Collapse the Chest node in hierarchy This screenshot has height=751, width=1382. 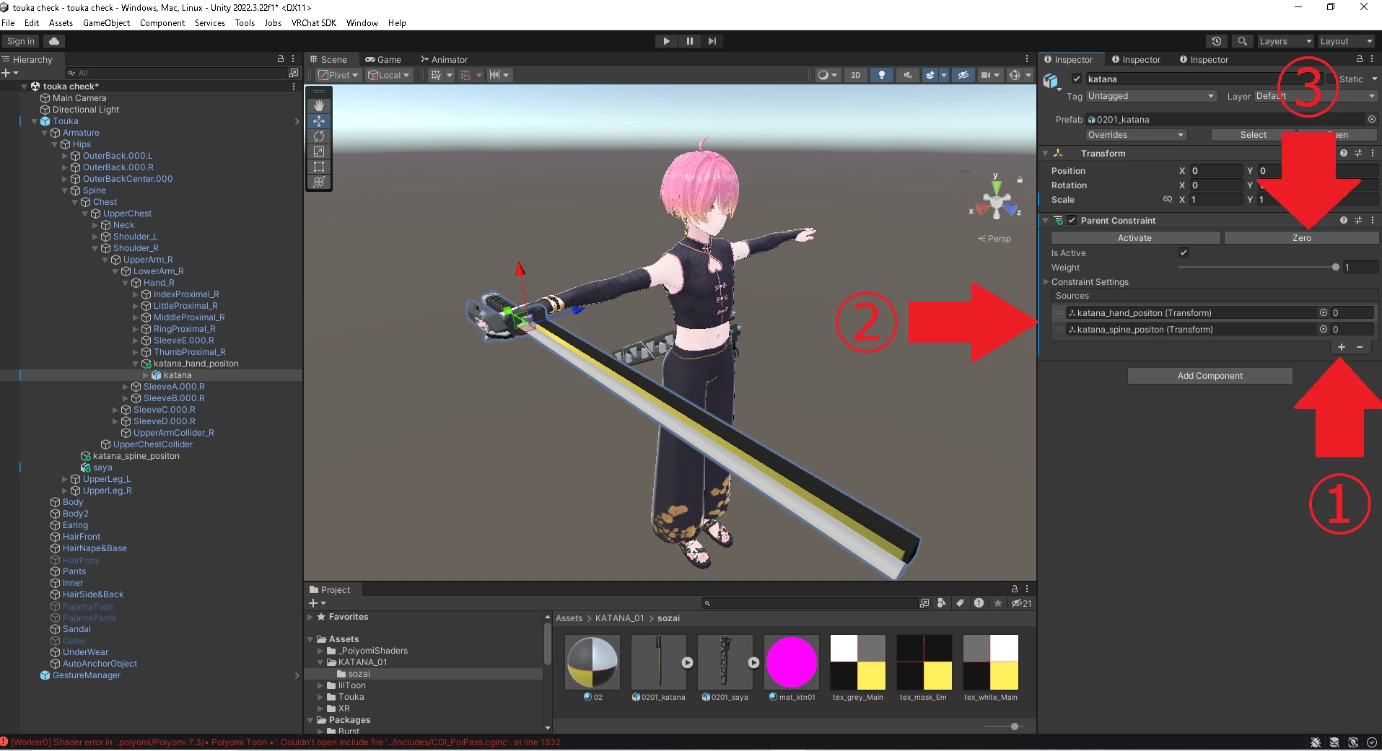coord(75,202)
